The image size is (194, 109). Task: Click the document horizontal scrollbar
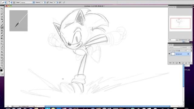coord(107,106)
